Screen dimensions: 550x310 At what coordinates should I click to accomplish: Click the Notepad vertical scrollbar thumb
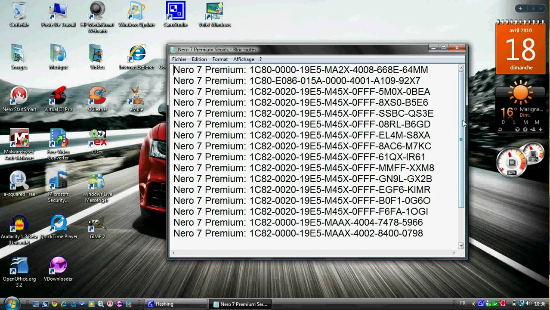point(461,139)
